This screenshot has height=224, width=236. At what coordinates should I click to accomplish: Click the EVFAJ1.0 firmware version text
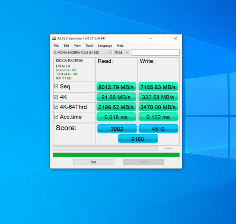point(63,66)
